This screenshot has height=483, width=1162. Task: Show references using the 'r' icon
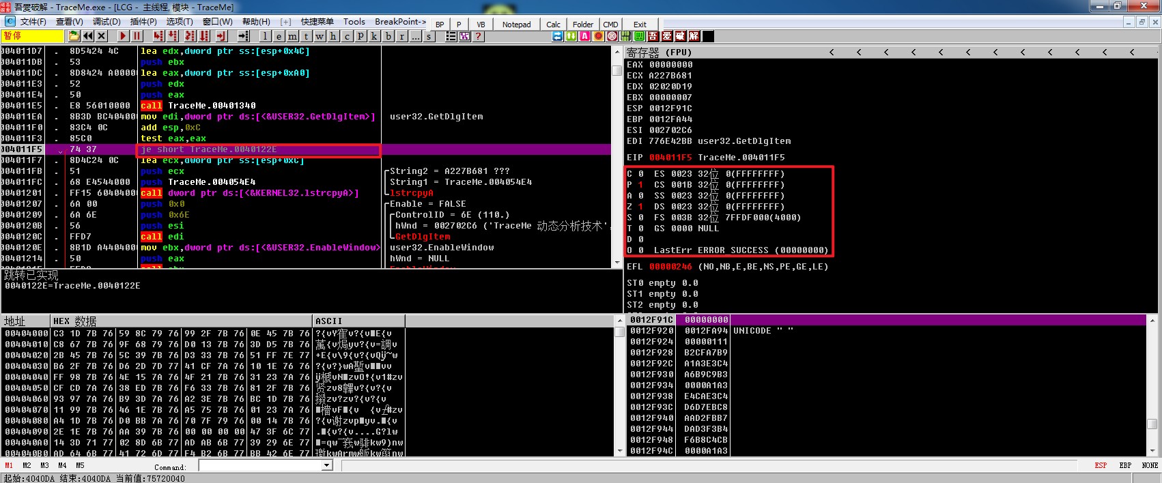coord(402,36)
